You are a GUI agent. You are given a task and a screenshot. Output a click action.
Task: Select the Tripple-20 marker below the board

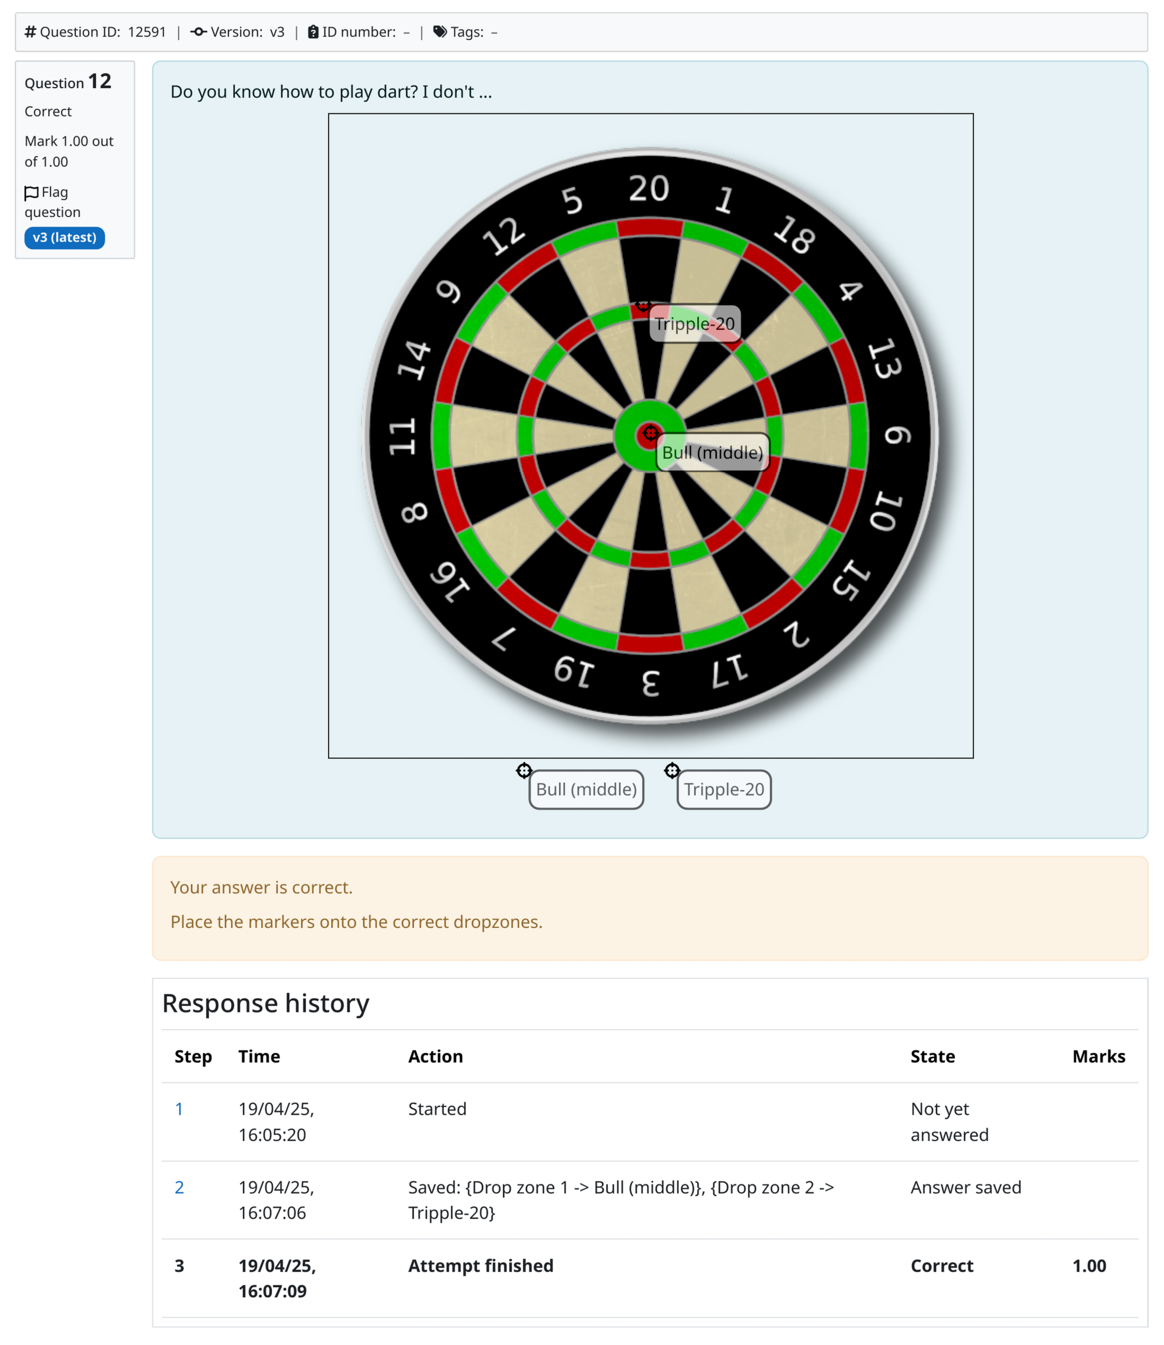724,790
